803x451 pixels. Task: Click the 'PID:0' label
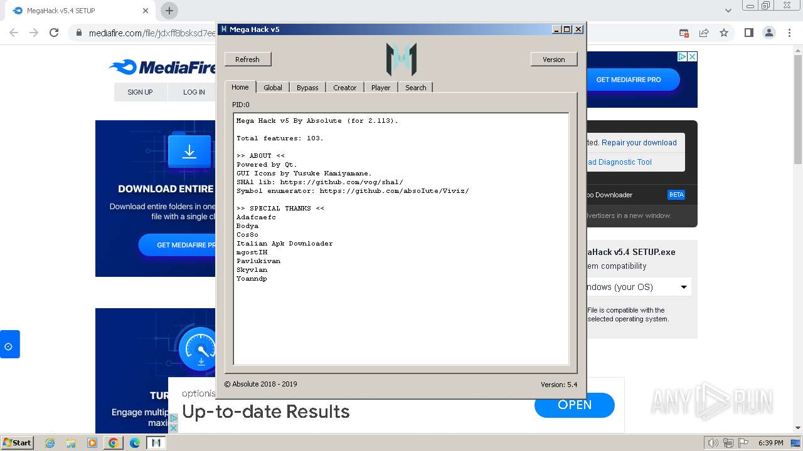240,105
